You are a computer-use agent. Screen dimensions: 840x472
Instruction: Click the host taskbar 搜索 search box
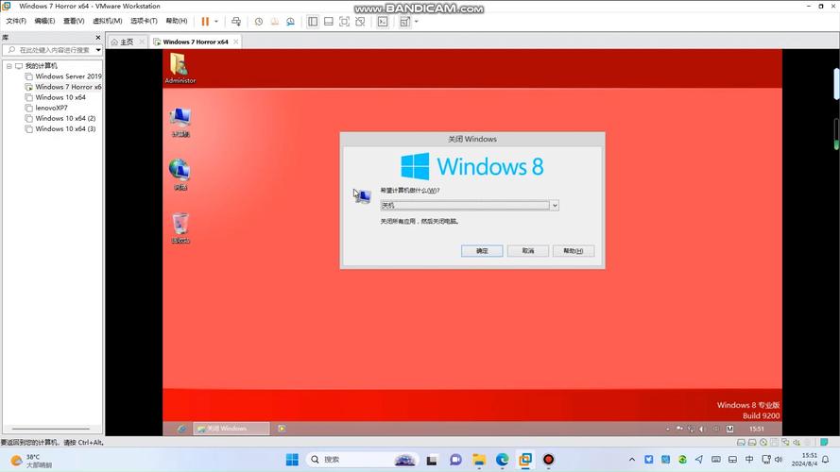364,459
